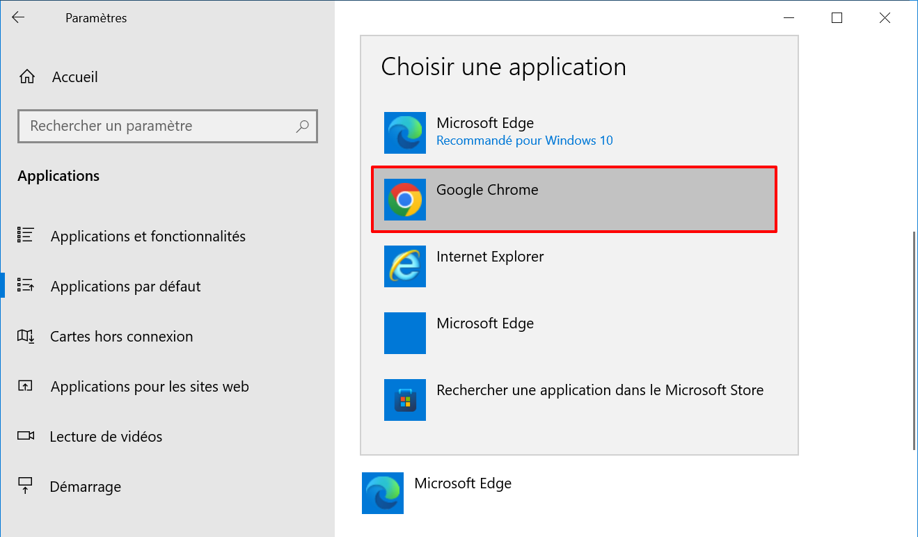Select the Google Chrome list entry
The width and height of the screenshot is (918, 537).
(574, 200)
